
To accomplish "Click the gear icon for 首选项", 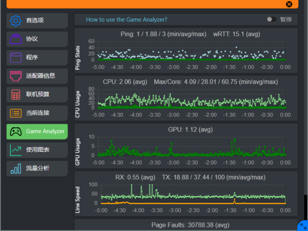I will (x=16, y=21).
